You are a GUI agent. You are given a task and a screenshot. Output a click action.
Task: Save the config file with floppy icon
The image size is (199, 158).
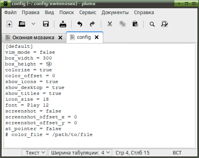46,24
